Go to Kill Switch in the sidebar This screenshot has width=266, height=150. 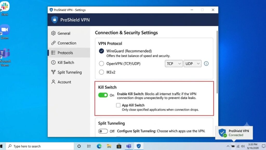click(x=69, y=63)
